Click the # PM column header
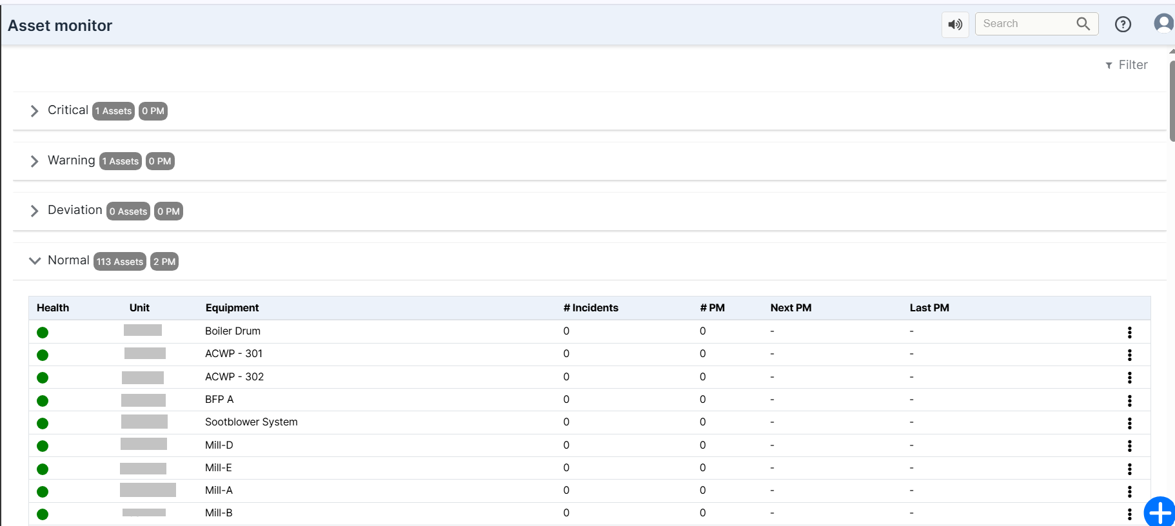Screen dimensions: 1175x526 click(713, 308)
